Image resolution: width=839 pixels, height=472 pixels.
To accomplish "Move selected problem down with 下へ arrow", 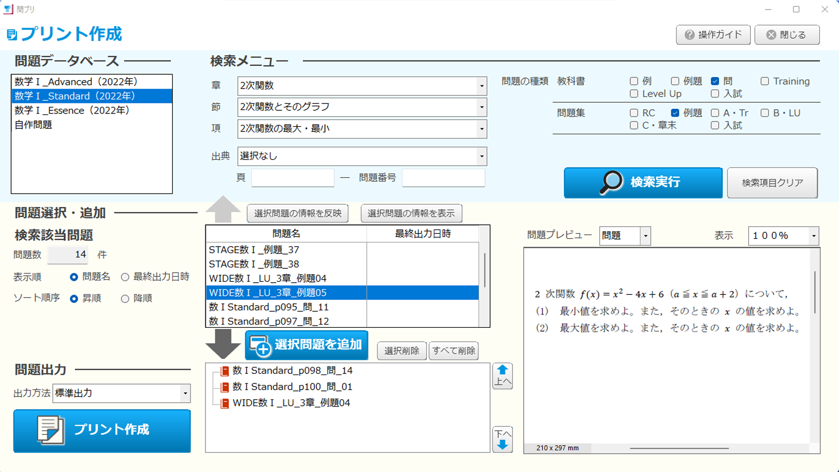I will [x=502, y=439].
